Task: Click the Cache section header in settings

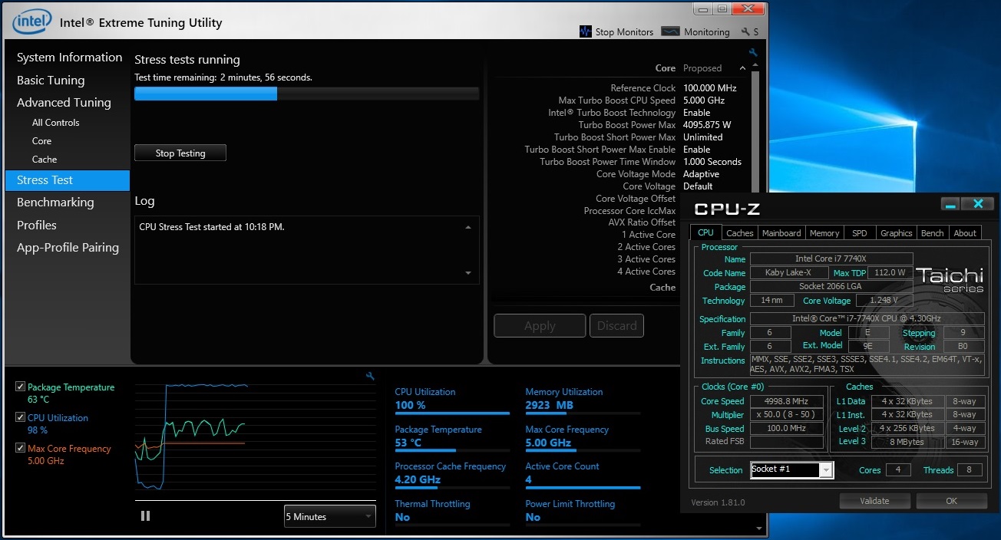Action: (662, 288)
